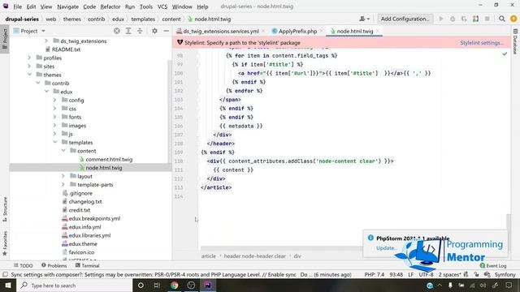Open the Terminal tool window
The height and width of the screenshot is (292, 520).
click(x=87, y=265)
